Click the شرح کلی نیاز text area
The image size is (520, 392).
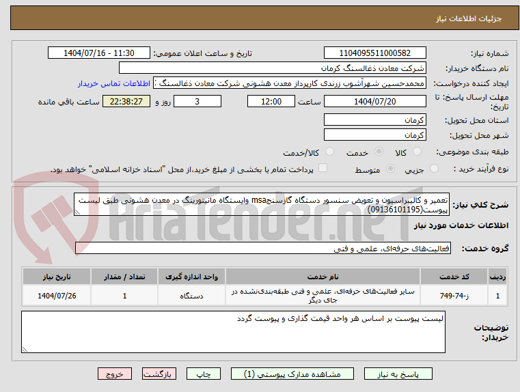point(262,205)
